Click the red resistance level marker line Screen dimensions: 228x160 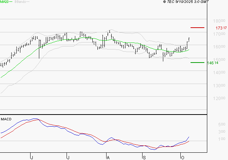pos(197,28)
